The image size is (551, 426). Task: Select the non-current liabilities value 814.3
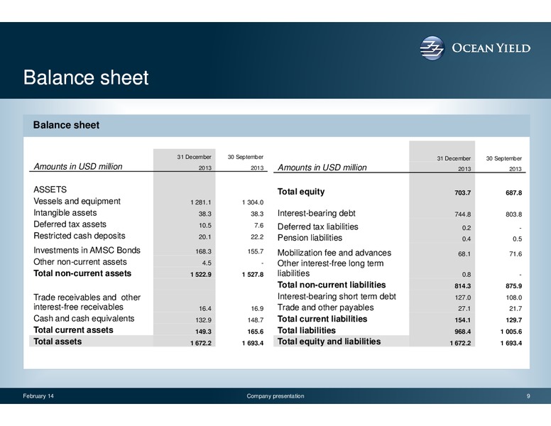coord(462,286)
